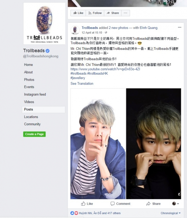This screenshot has height=218, width=187.
Task: Select the Community sidebar item
Action: [32, 124]
